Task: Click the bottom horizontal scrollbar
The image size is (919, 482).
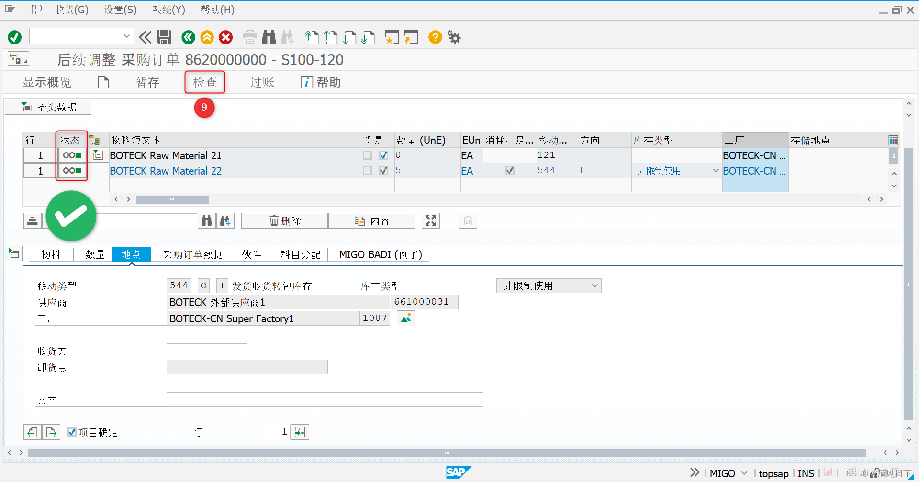Action: [447, 452]
